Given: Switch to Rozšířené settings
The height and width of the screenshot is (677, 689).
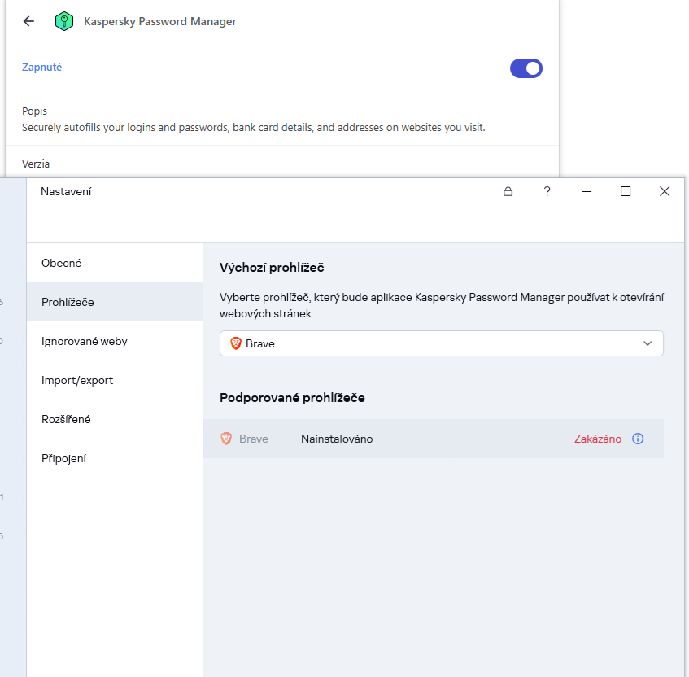Looking at the screenshot, I should point(66,419).
